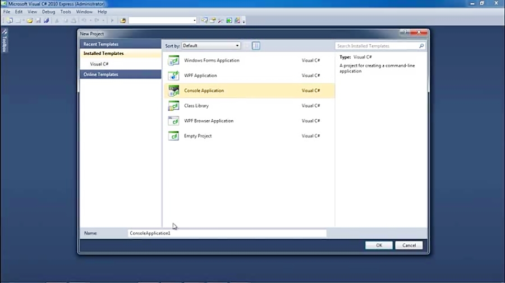Click the Save toolbar icon
The height and width of the screenshot is (283, 505).
point(38,21)
